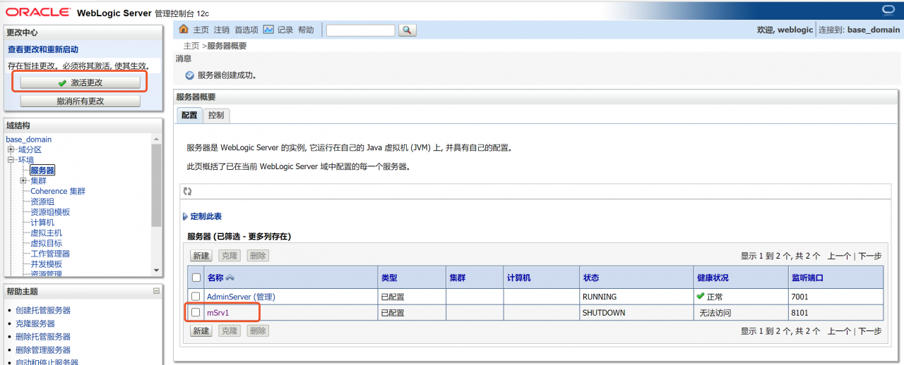Select 计算机 in the tree
Image resolution: width=904 pixels, height=365 pixels.
pyautogui.click(x=42, y=222)
